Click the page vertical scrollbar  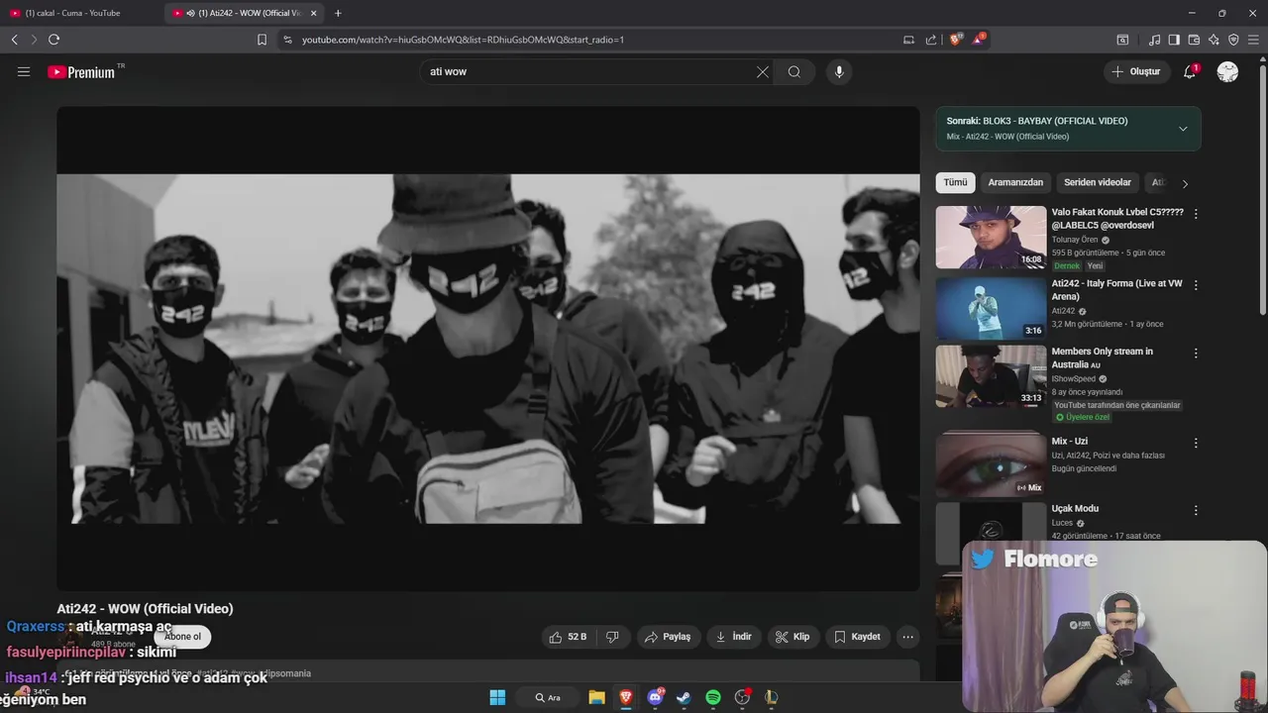[x=1262, y=188]
